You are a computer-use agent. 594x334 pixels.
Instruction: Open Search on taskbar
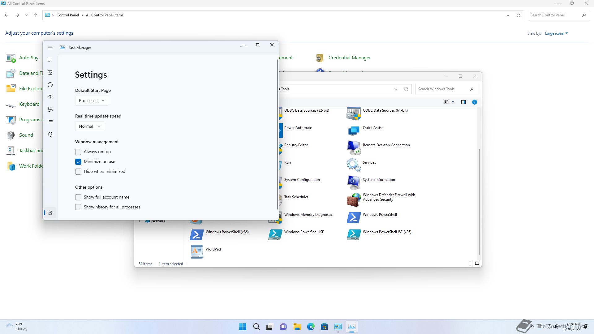(x=256, y=327)
